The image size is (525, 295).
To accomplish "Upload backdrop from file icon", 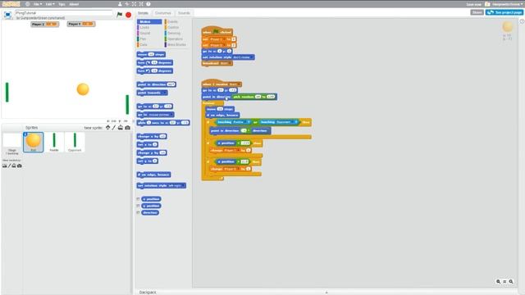I will 14,166.
